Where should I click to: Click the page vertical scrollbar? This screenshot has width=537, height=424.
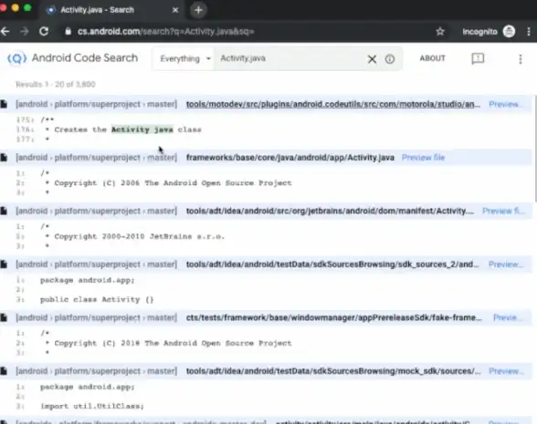535,149
